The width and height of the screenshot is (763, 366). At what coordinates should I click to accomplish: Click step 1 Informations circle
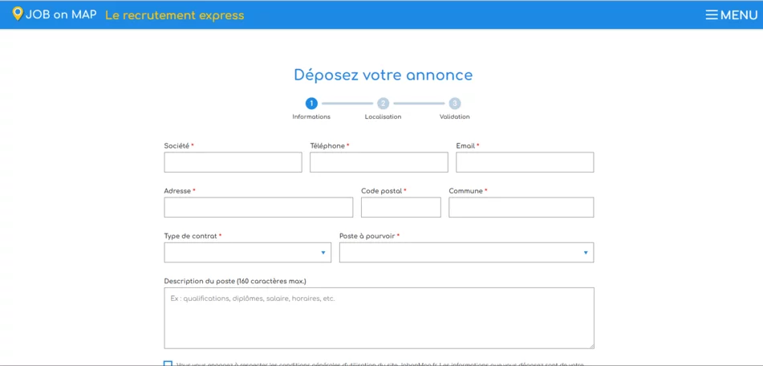coord(311,104)
